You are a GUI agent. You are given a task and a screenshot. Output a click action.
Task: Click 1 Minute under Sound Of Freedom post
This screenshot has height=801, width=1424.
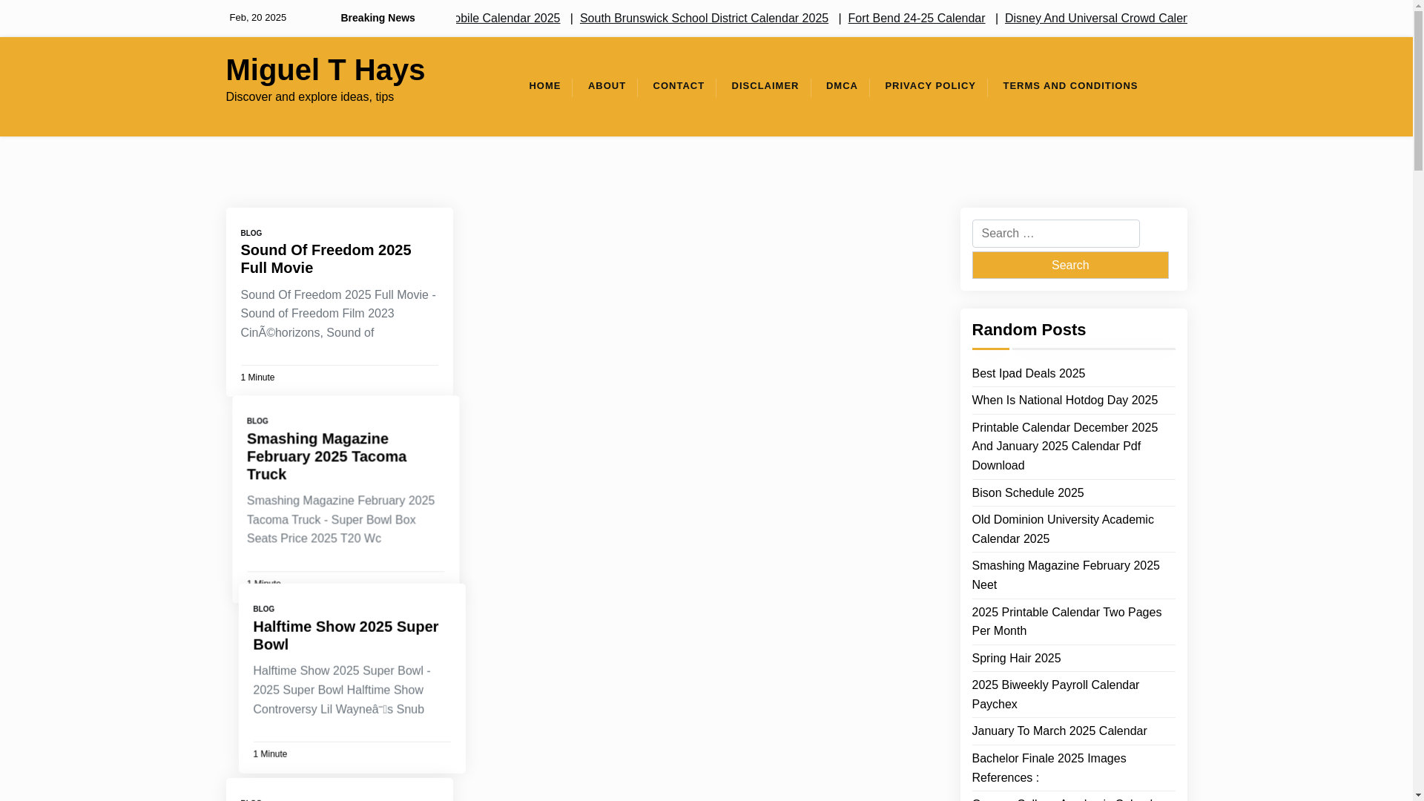coord(257,378)
